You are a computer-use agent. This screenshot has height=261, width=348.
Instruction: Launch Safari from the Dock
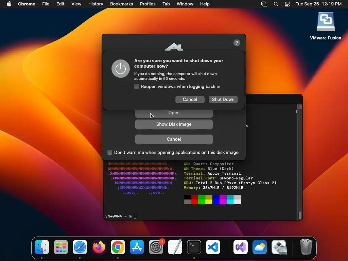80,247
